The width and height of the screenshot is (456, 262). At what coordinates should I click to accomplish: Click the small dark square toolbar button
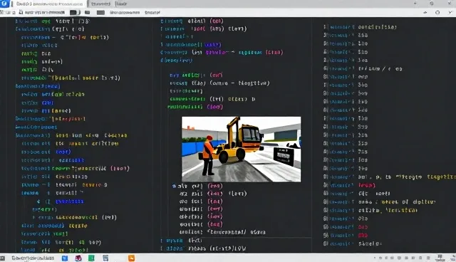point(87,13)
